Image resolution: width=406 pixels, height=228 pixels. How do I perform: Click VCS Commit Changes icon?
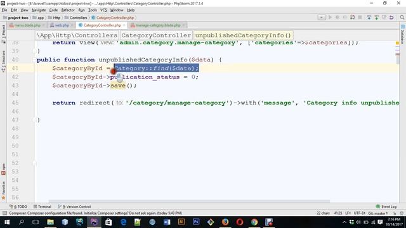tap(376, 18)
